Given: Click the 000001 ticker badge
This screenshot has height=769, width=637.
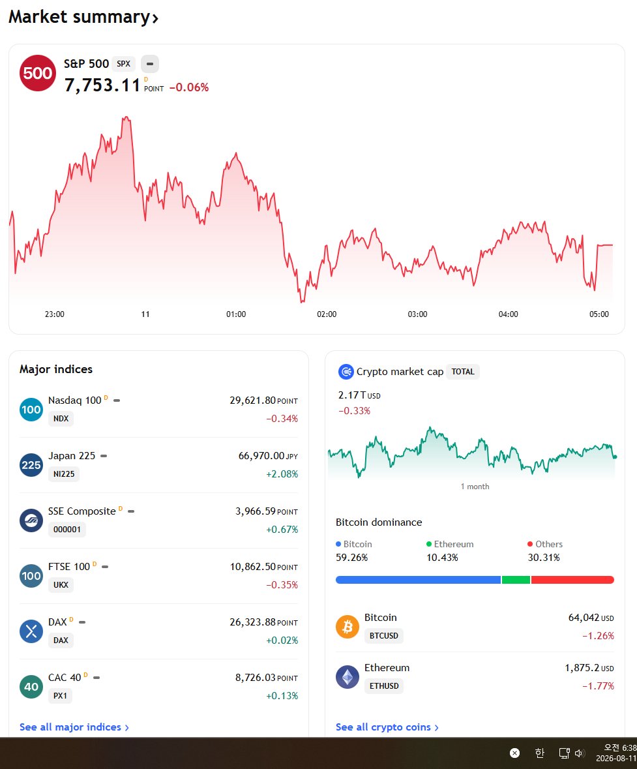Looking at the screenshot, I should [x=67, y=529].
